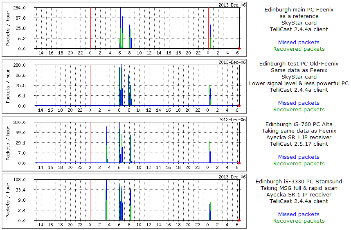Click the 99.0 y-axis label

click(20, 133)
